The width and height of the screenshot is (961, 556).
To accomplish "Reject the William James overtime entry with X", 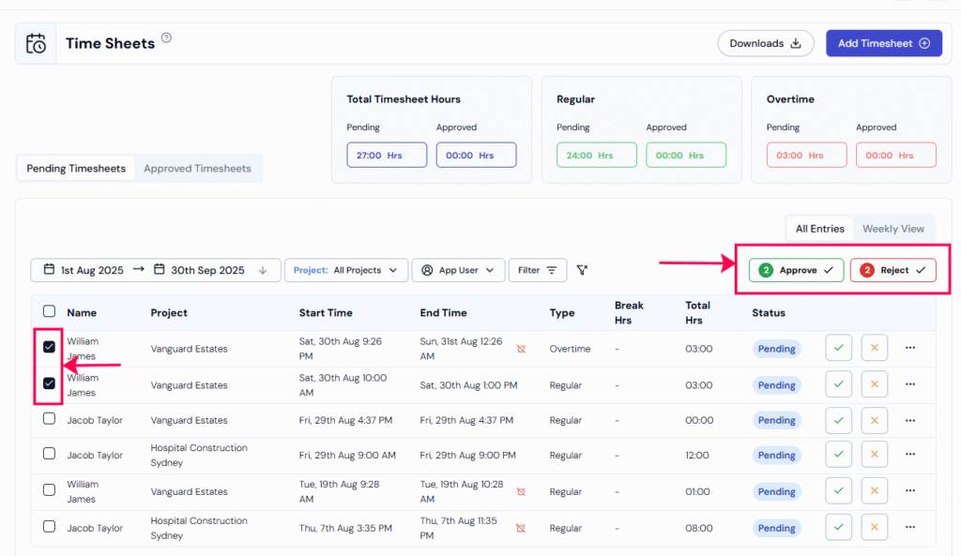I will coord(874,348).
